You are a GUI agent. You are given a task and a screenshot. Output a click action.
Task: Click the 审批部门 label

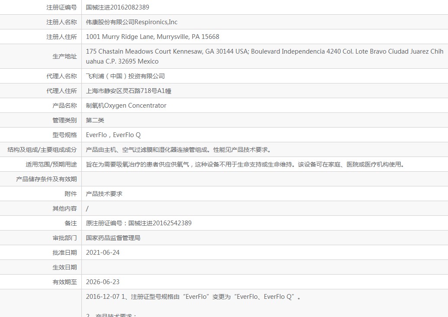(65, 238)
